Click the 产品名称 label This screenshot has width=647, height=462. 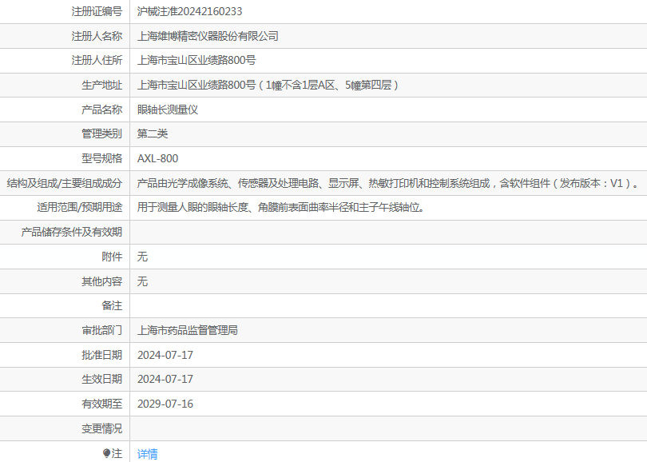102,110
